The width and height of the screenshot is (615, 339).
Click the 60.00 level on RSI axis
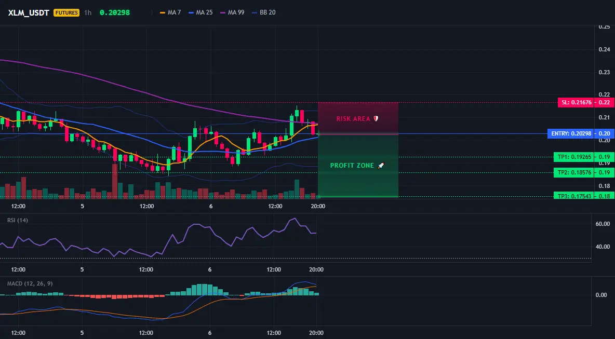[603, 224]
